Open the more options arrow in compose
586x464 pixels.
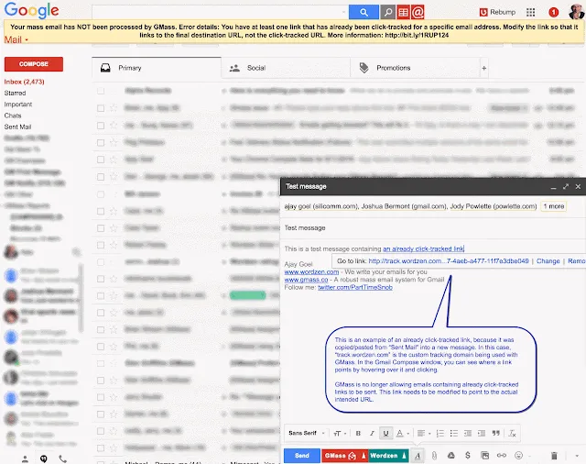[x=577, y=456]
